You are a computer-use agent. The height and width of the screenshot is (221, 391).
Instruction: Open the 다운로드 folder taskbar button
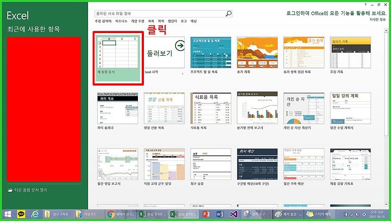90,214
